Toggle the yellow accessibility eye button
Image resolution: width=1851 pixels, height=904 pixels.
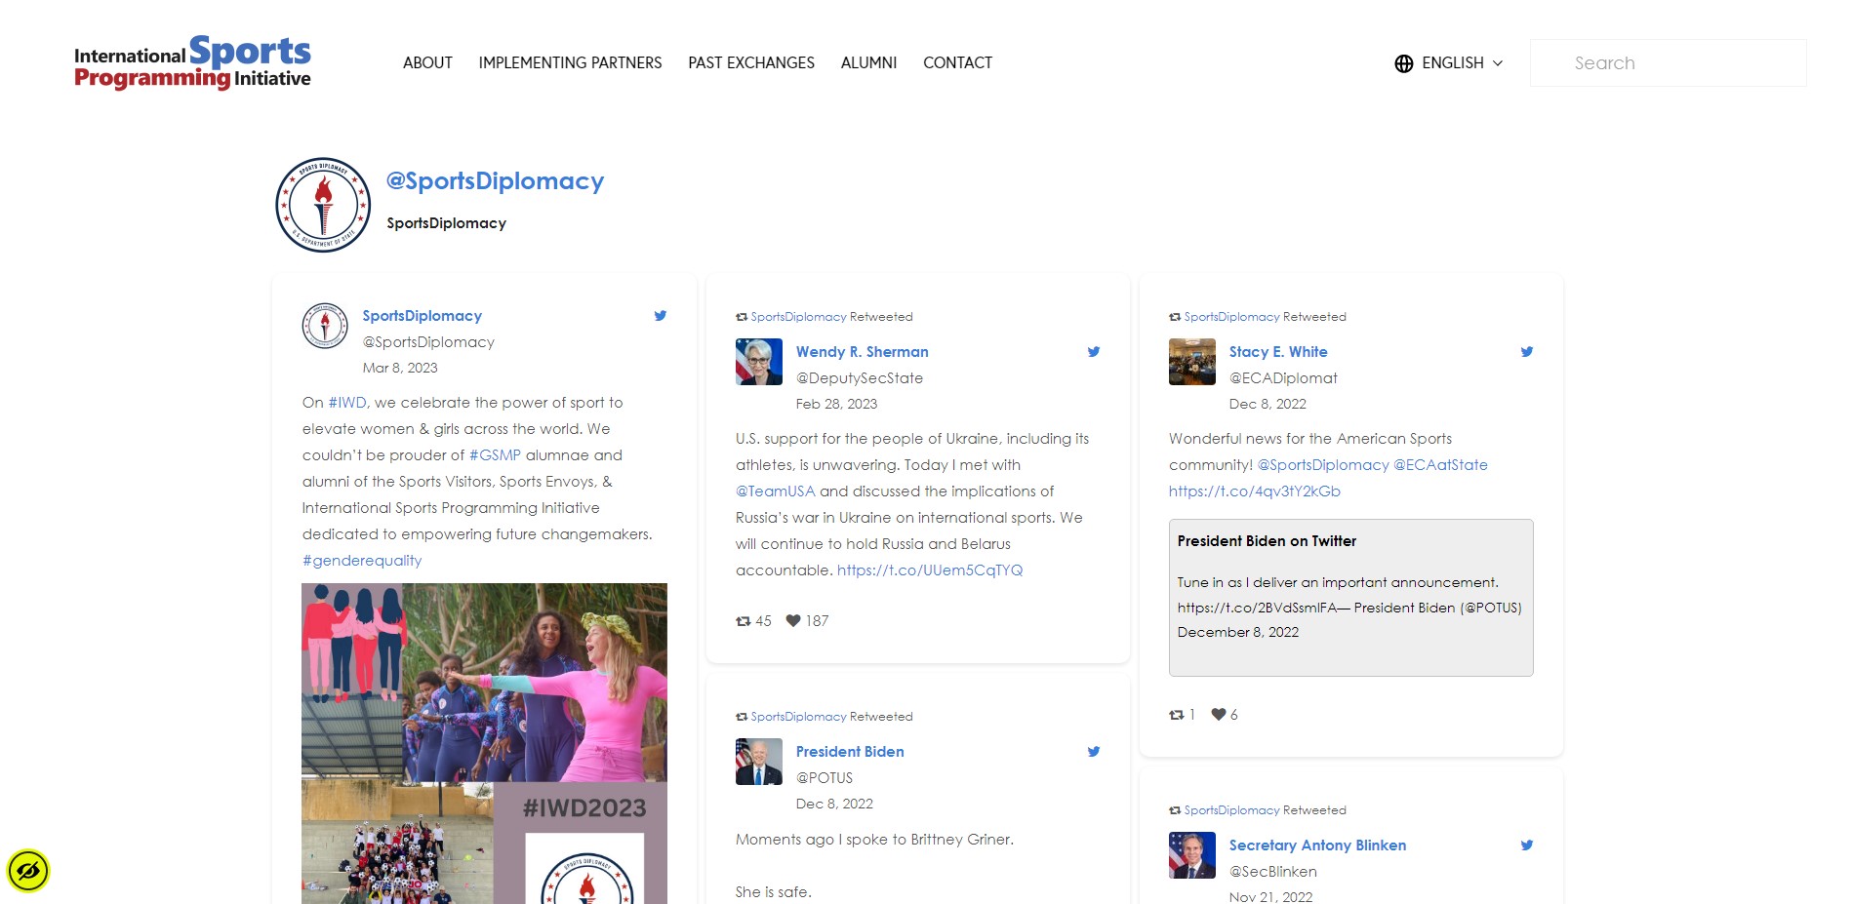tap(28, 871)
